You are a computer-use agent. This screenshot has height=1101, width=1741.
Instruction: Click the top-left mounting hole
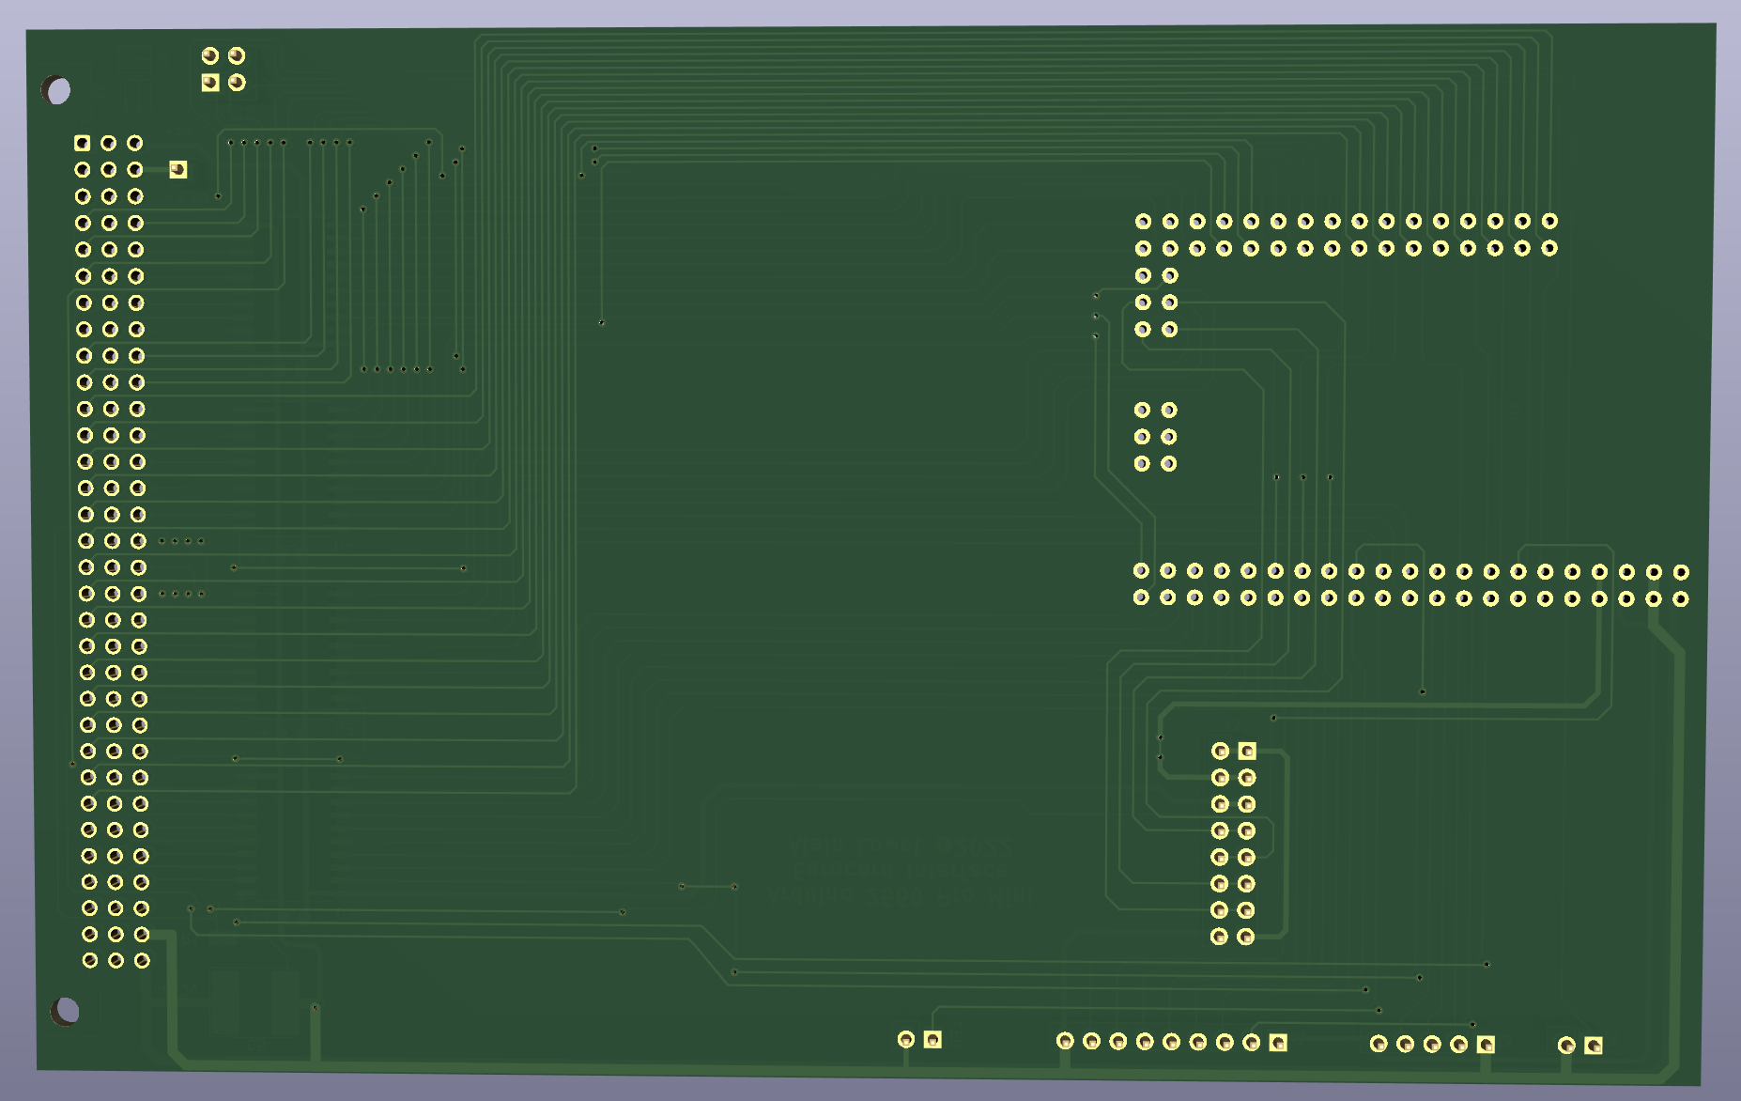click(58, 92)
